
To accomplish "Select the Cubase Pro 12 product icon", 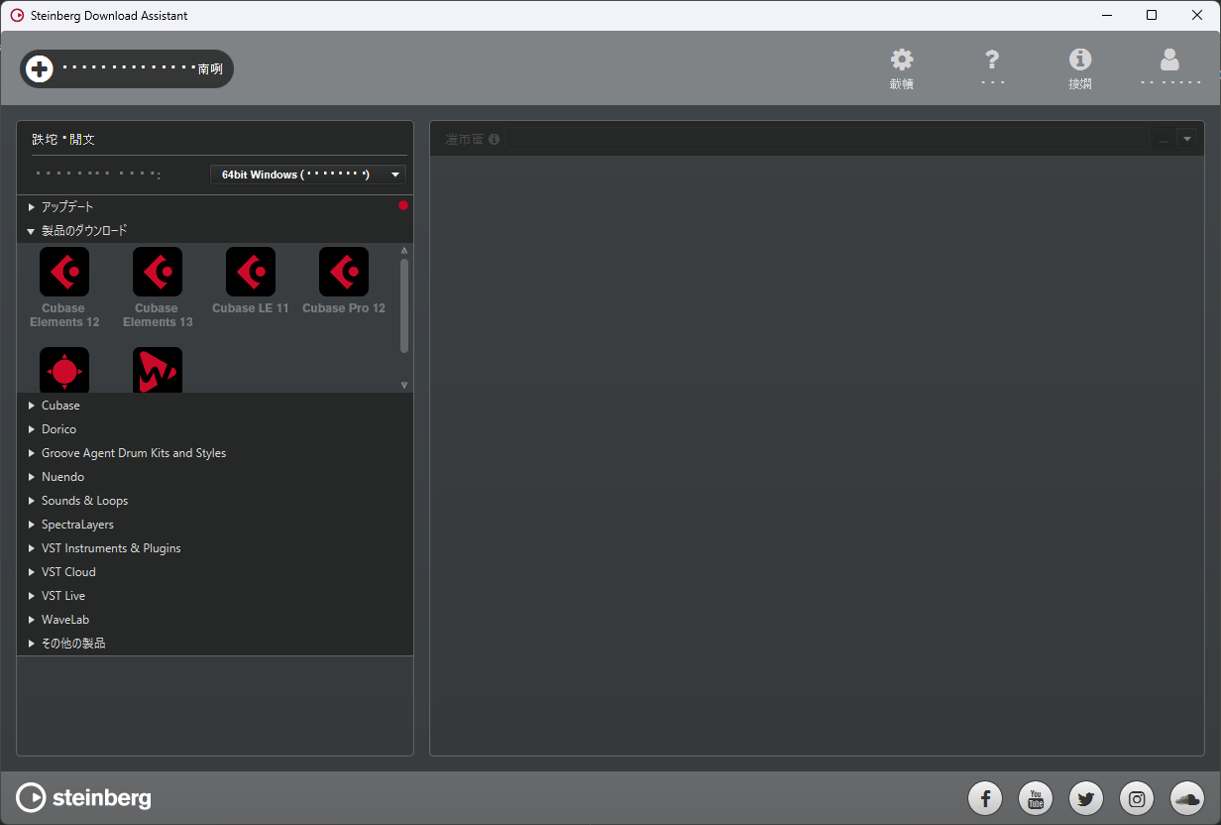I will click(344, 272).
